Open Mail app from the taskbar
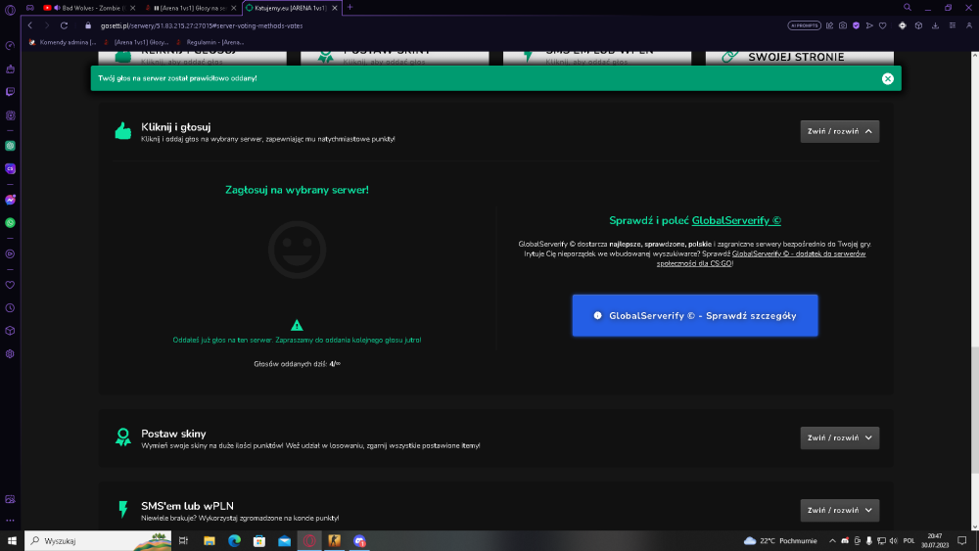This screenshot has height=551, width=979. 284,540
